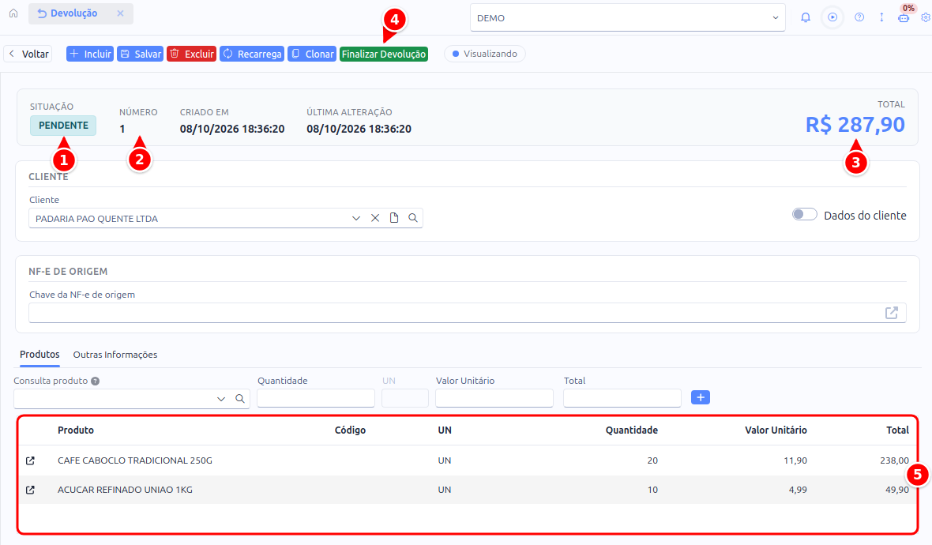This screenshot has height=545, width=932.
Task: Duplicate with the Clonar button
Action: coord(312,54)
